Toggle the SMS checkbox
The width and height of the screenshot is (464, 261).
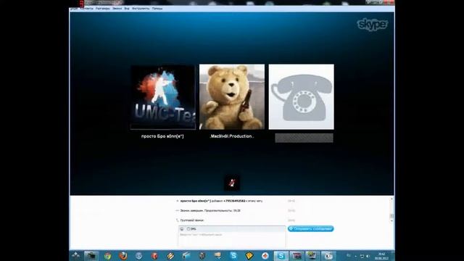188,229
